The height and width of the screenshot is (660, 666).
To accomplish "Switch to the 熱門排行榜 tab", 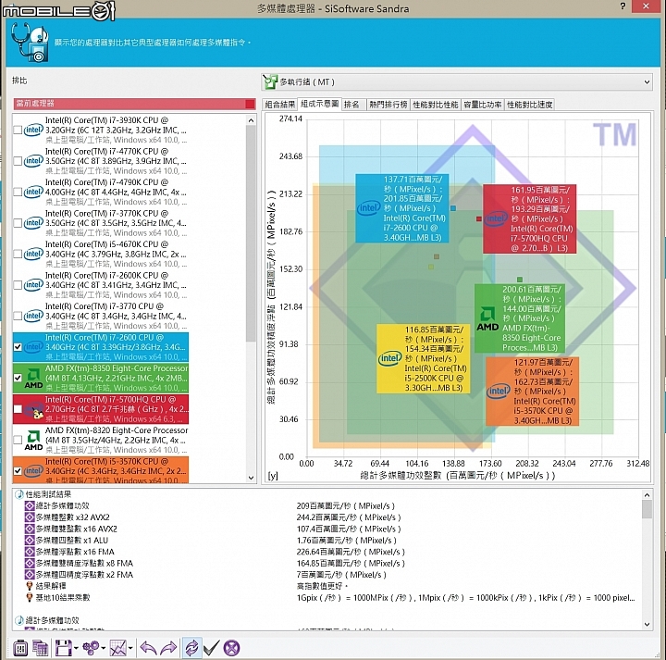I will (x=388, y=105).
